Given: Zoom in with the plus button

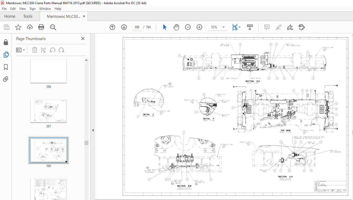Looking at the screenshot, I should coord(199,27).
